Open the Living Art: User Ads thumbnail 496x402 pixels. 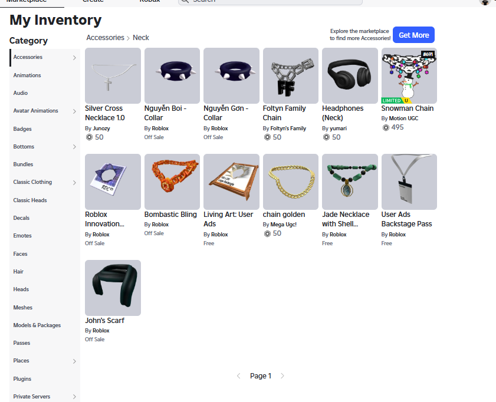(232, 182)
